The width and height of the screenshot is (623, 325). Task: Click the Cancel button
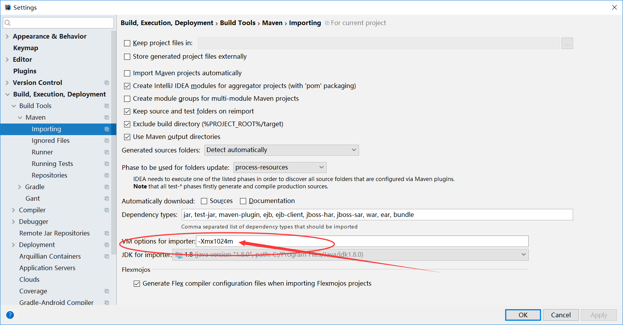561,315
